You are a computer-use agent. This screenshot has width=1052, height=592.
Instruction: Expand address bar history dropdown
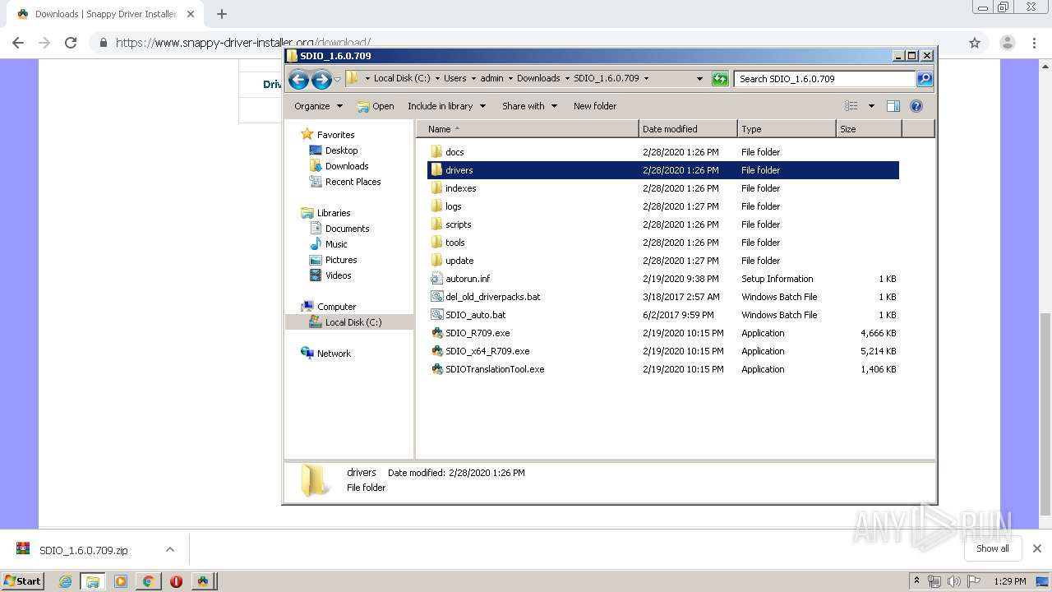tap(699, 79)
